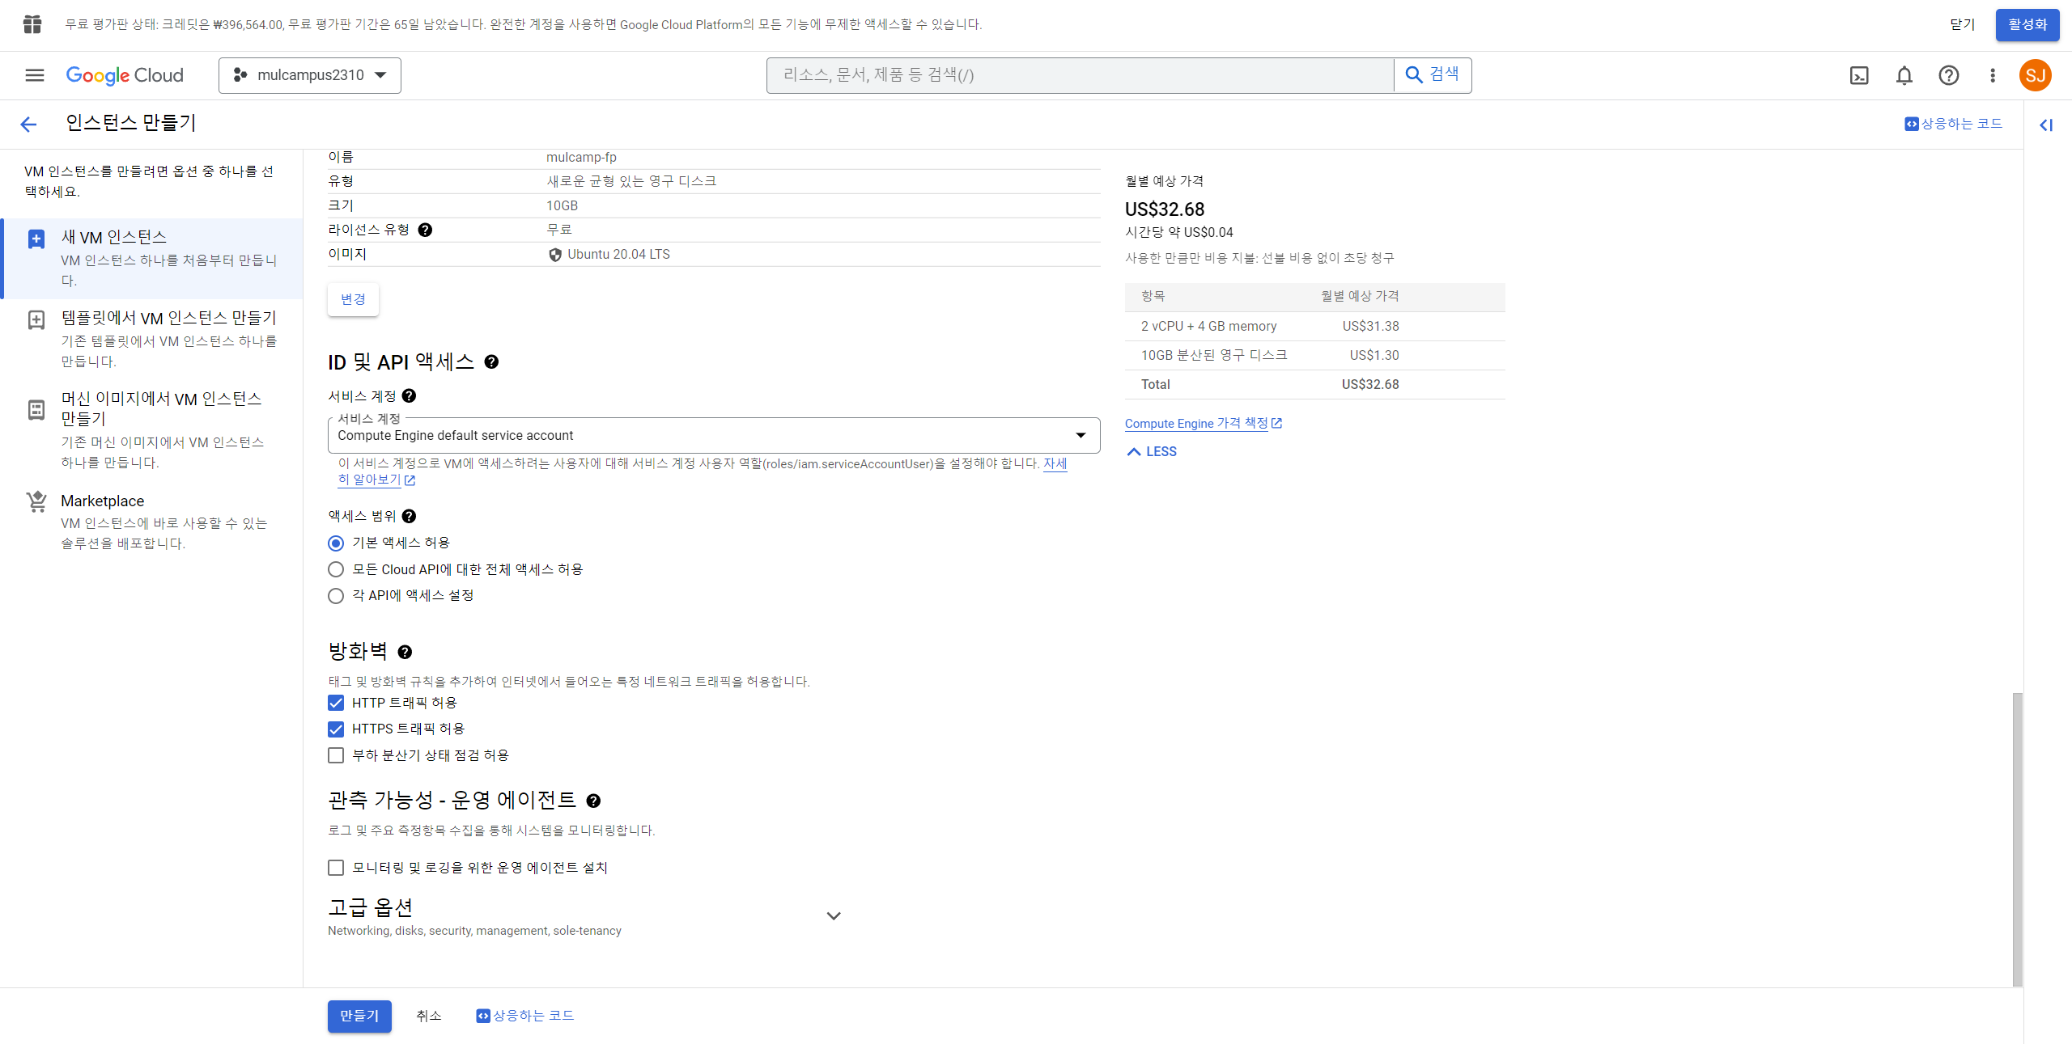Open the mulcampus2310 project selector
The image size is (2072, 1044).
[310, 75]
